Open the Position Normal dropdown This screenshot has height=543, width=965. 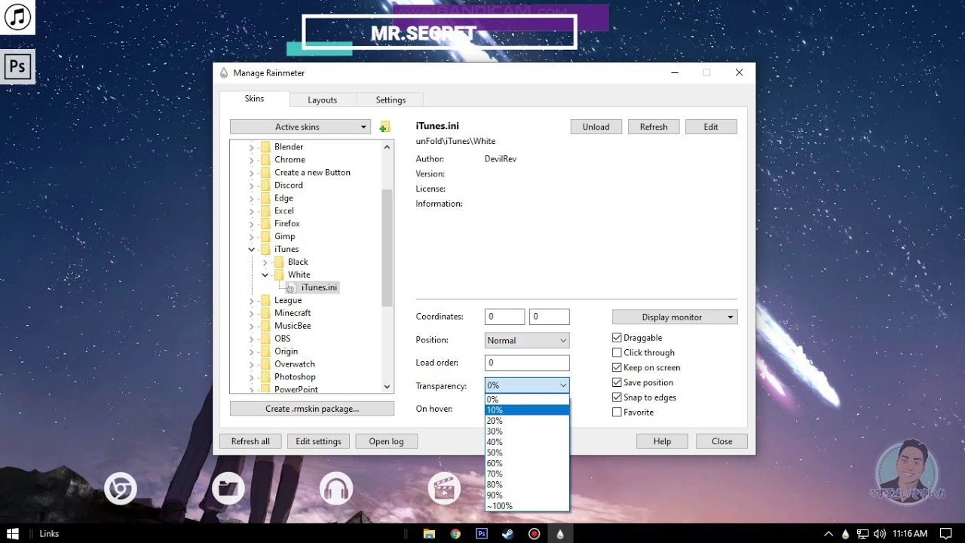[527, 340]
